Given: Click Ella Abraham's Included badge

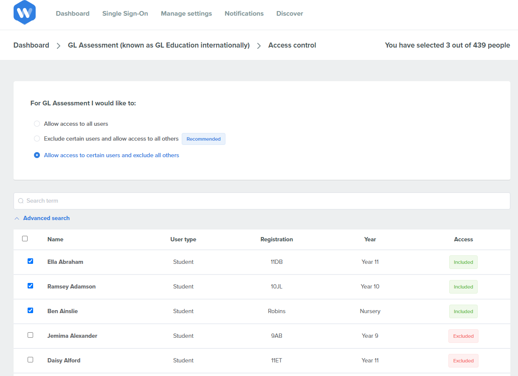Looking at the screenshot, I should [x=463, y=262].
